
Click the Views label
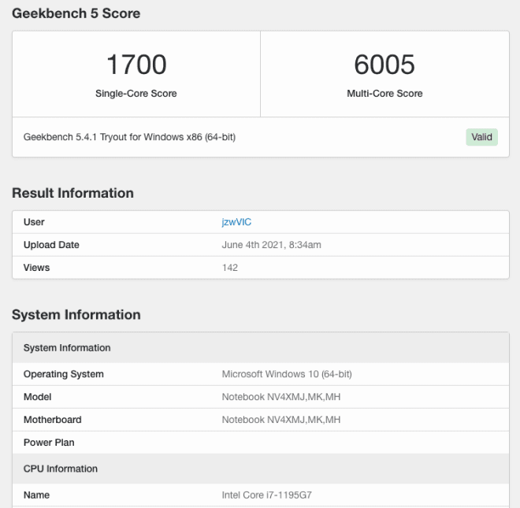(x=36, y=268)
